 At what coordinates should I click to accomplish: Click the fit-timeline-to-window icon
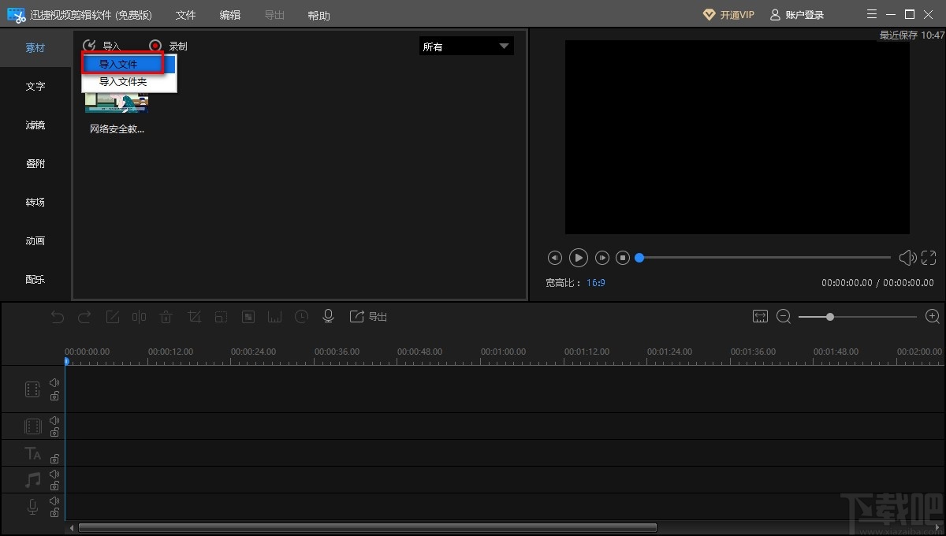(x=760, y=316)
